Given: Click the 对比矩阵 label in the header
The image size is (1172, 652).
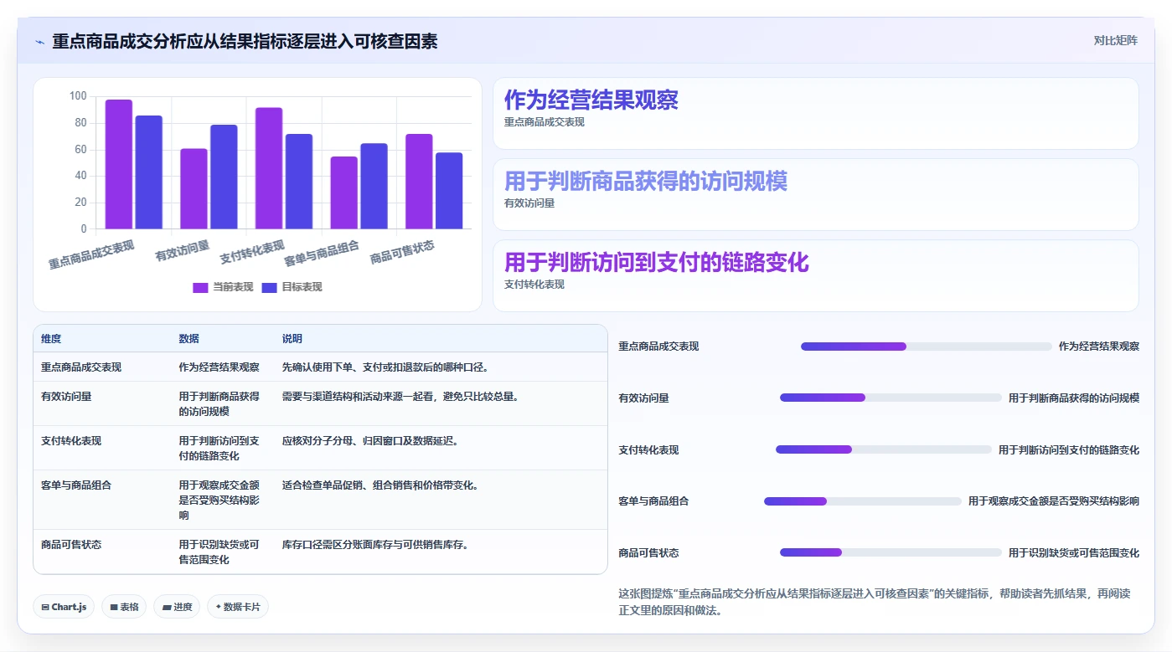Looking at the screenshot, I should tap(1115, 40).
